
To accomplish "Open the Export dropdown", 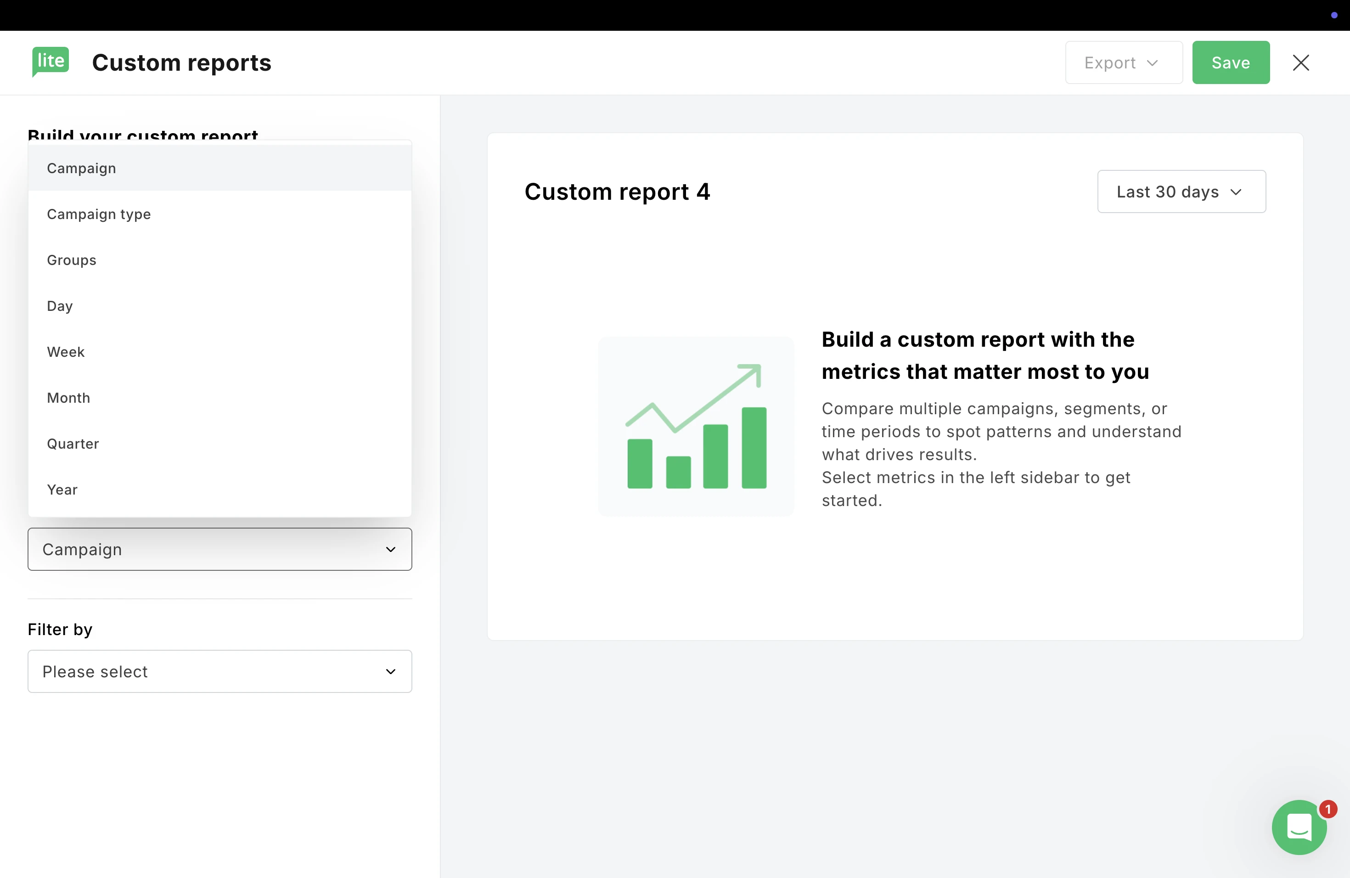I will point(1123,62).
